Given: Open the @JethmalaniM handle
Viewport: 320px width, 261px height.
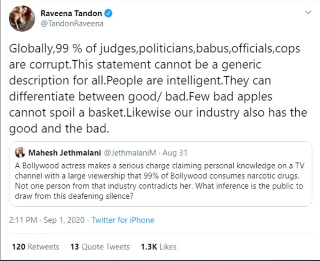Looking at the screenshot, I should click(130, 153).
